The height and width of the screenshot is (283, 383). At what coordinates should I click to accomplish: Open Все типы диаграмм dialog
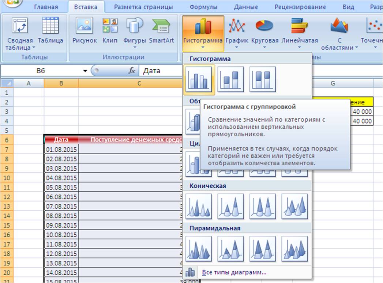[234, 272]
